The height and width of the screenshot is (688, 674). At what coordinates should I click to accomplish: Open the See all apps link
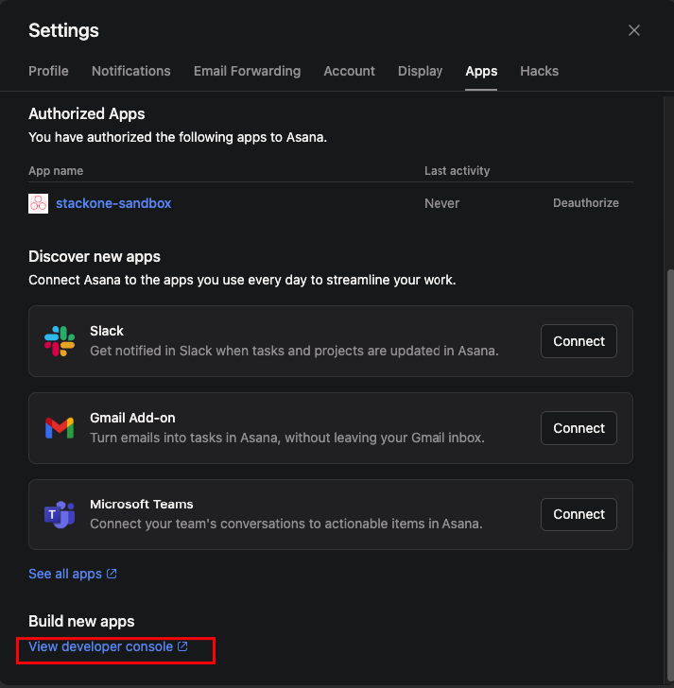[x=65, y=574]
